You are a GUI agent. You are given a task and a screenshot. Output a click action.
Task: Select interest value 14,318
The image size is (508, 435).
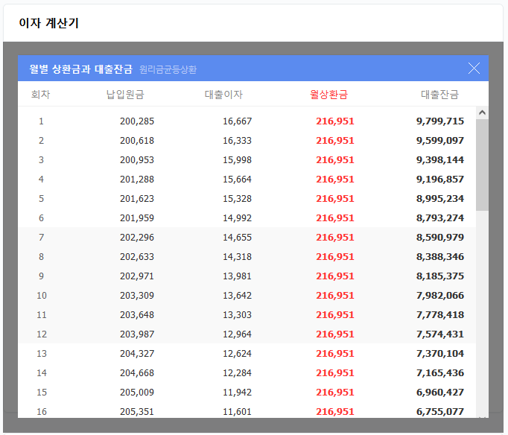(x=237, y=257)
